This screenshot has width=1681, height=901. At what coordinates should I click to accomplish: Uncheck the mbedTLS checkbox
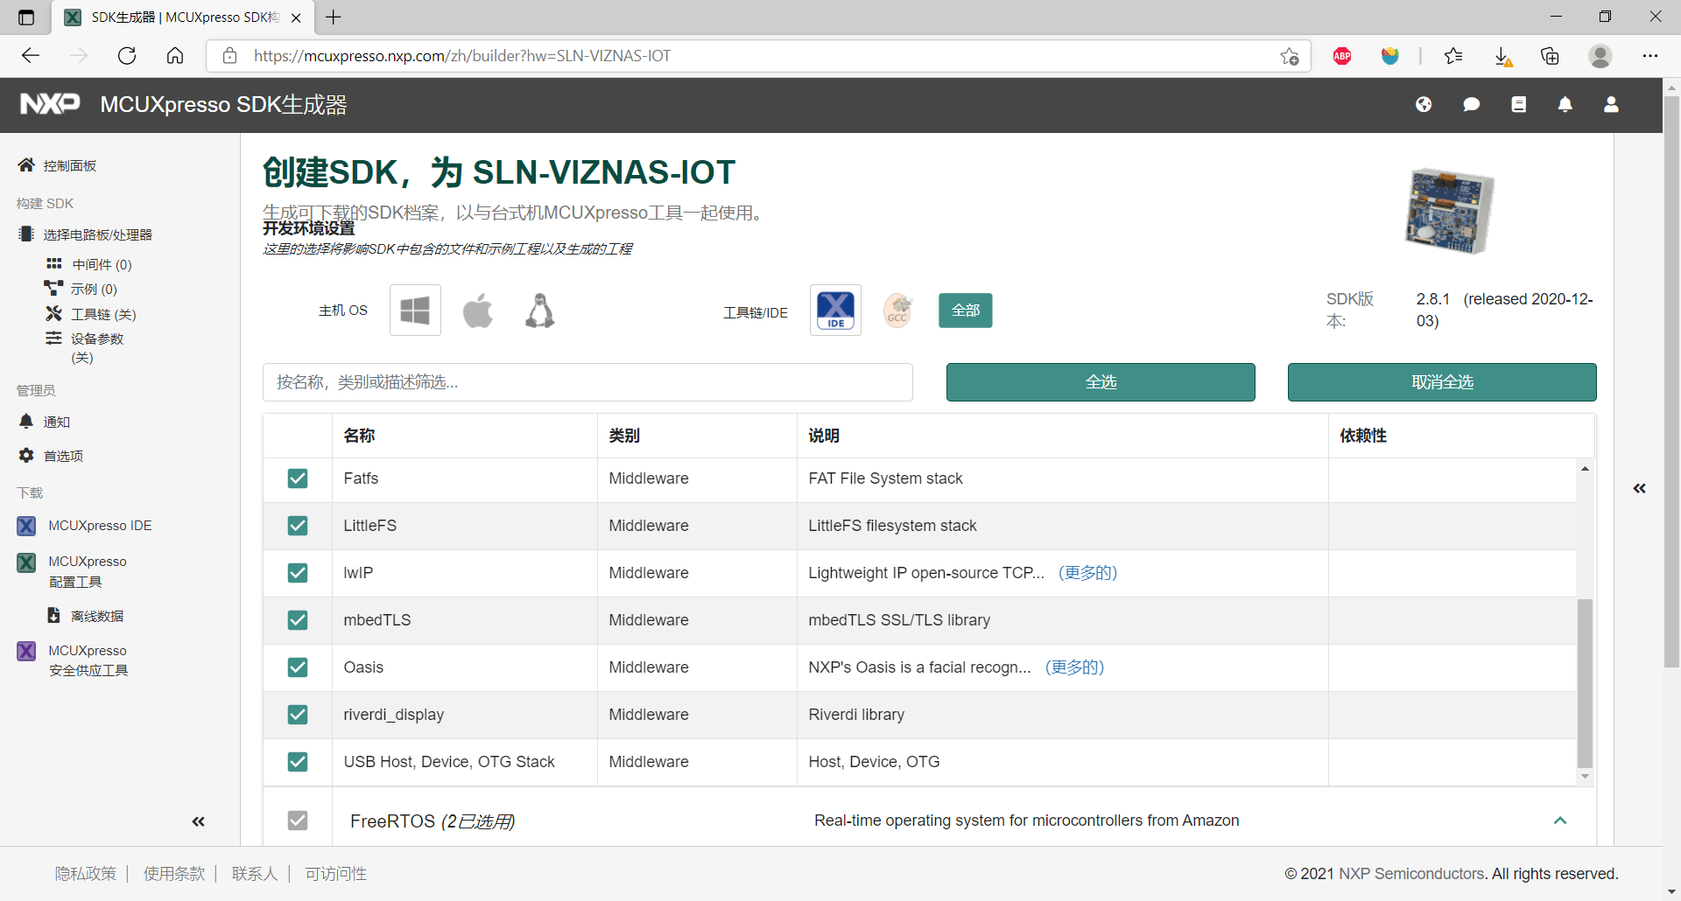point(298,619)
